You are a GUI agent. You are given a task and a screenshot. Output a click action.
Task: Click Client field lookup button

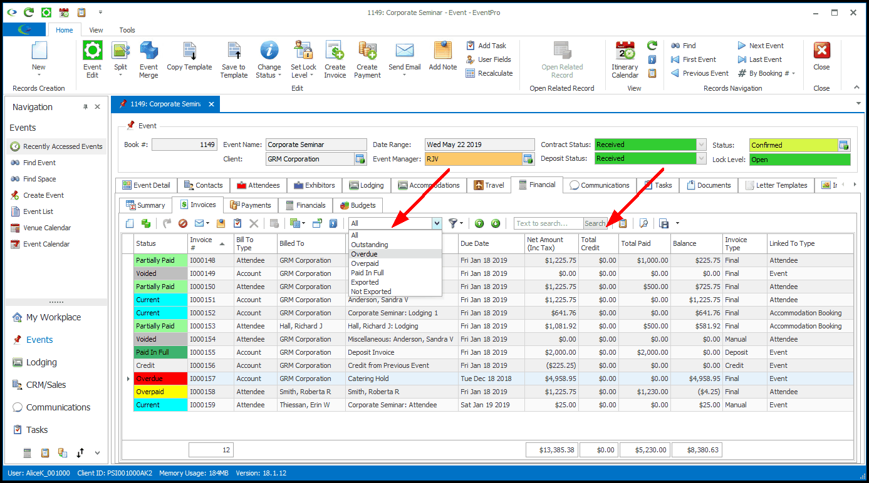click(x=360, y=159)
